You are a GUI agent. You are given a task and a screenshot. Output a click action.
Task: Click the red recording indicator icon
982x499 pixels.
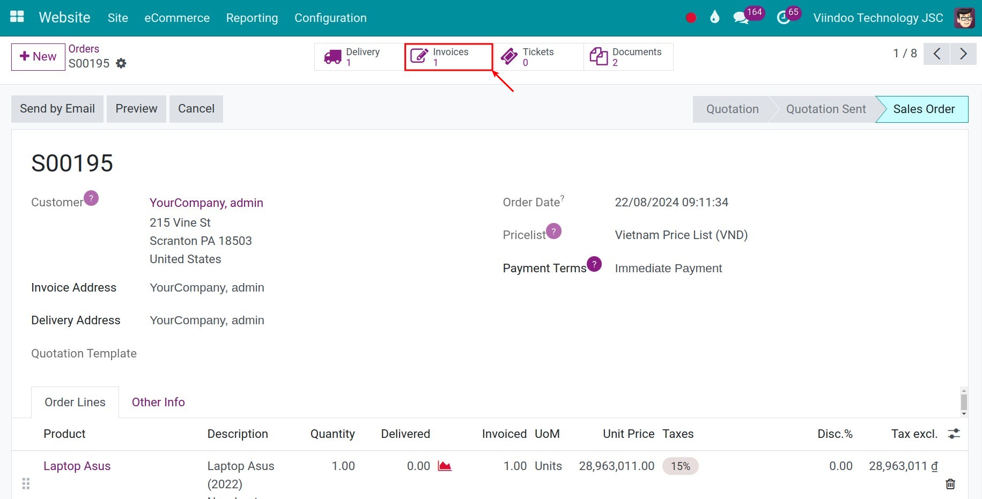coord(691,18)
